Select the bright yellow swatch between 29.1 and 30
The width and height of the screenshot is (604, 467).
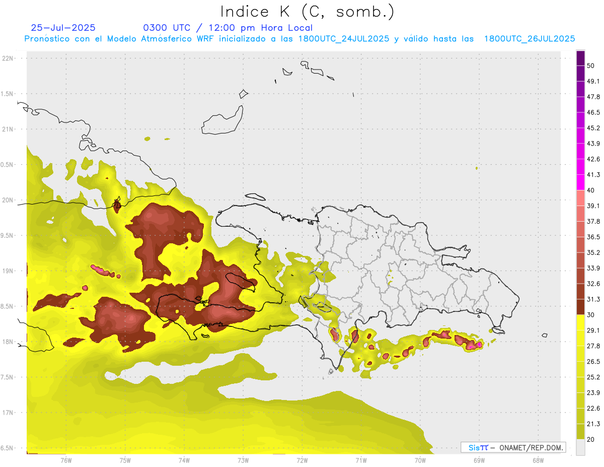580,322
